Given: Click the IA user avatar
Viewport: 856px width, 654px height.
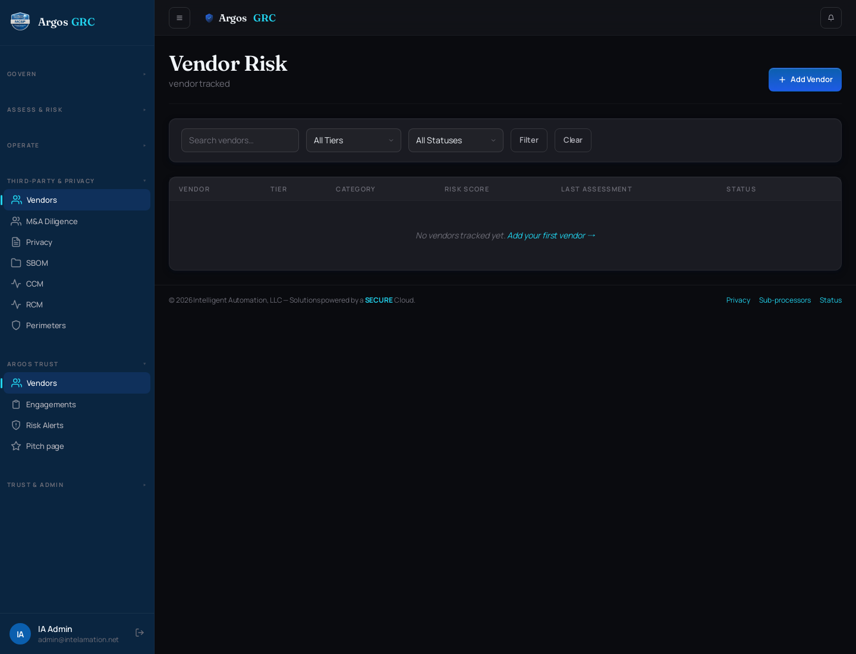Looking at the screenshot, I should click(x=20, y=634).
